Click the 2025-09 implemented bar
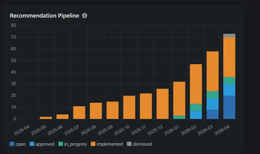 [112, 110]
